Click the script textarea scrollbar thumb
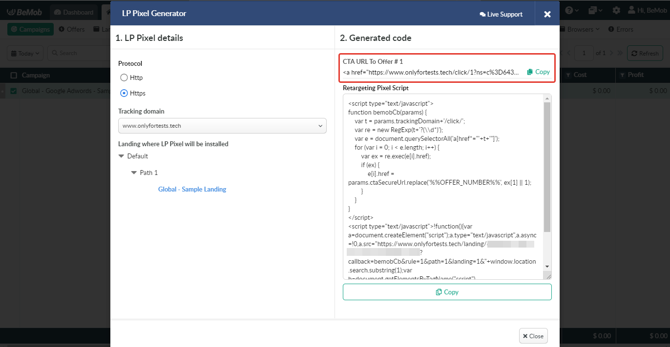This screenshot has width=670, height=347. coord(547,167)
